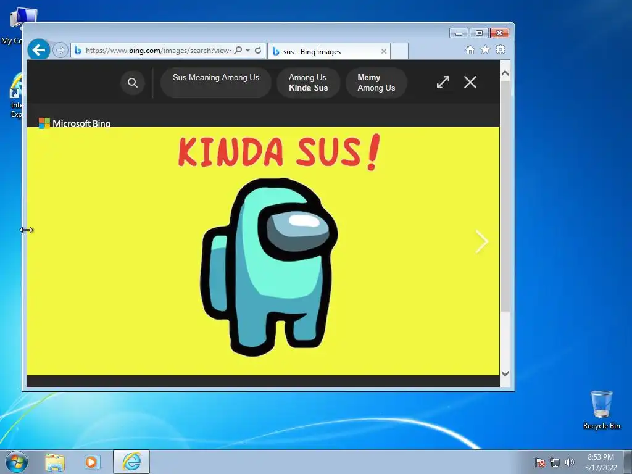Select the My Computer desktop icon
This screenshot has height=474, width=632.
pos(18,25)
